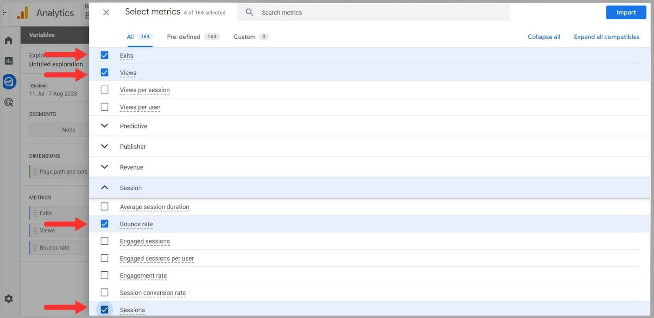Screen dimensions: 654x318
Task: Select the Explore icon in sidebar
Action: point(9,82)
